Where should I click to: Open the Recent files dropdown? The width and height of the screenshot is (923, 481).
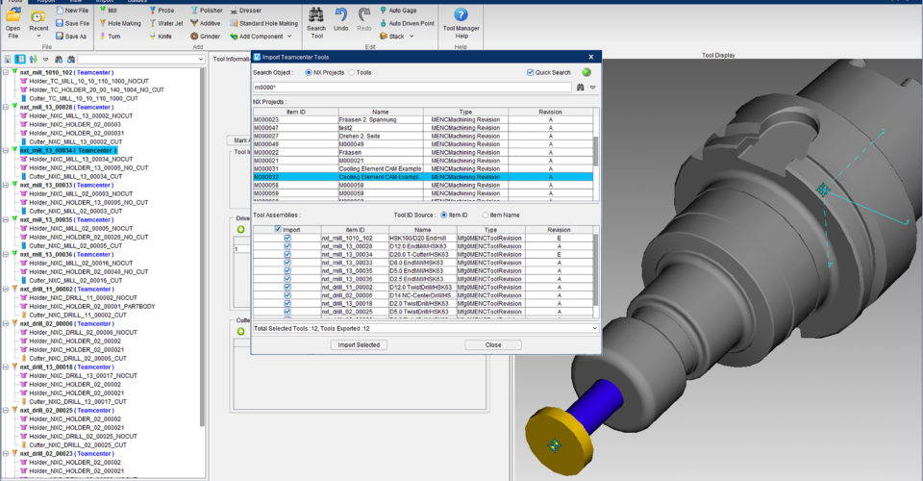(38, 36)
